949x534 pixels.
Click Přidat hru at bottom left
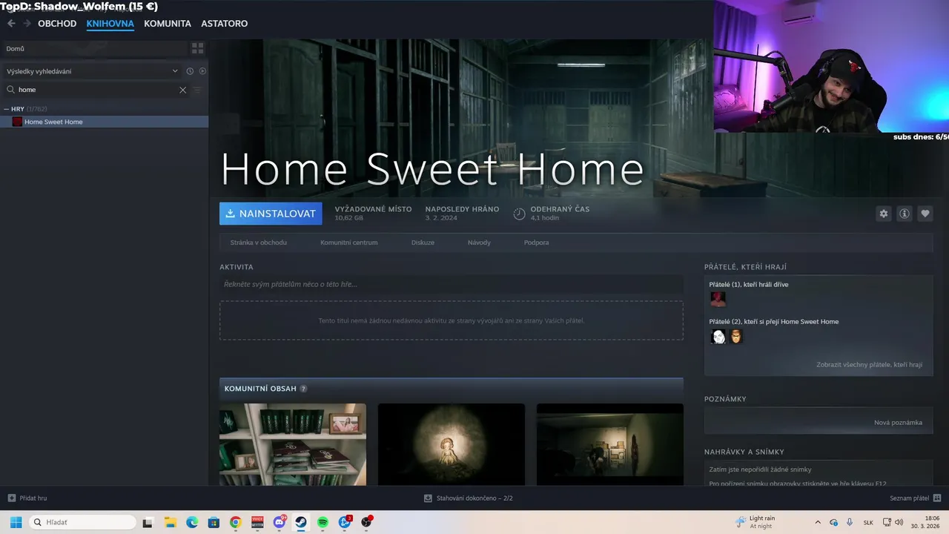coord(27,498)
